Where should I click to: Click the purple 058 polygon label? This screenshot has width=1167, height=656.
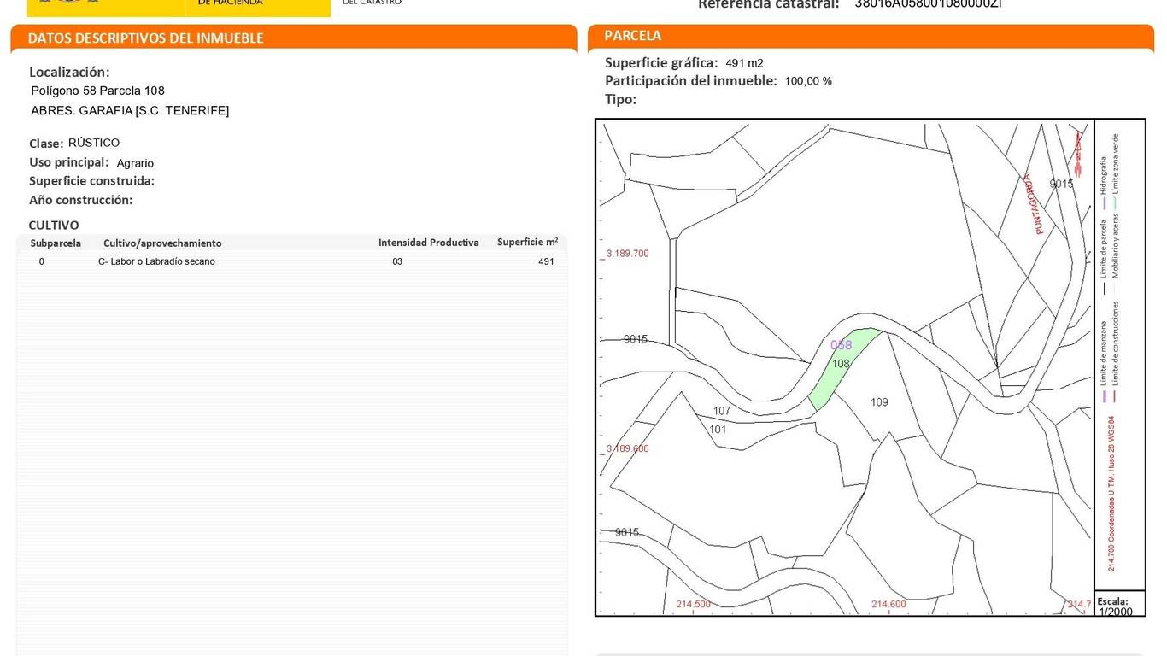[x=841, y=345]
